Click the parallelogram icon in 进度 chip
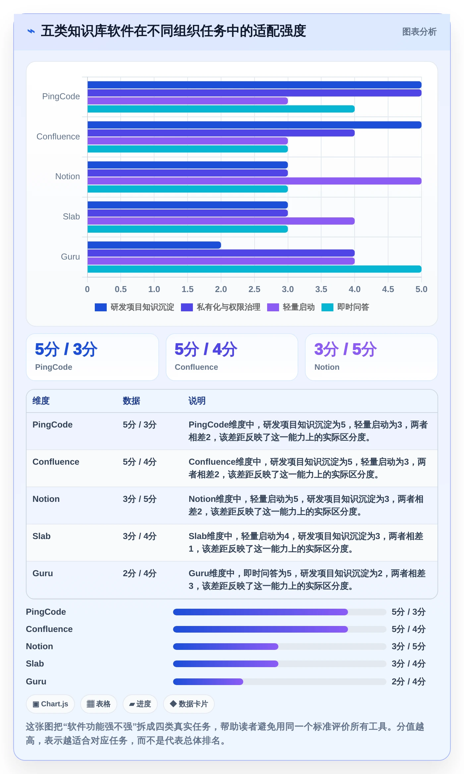 pos(132,704)
